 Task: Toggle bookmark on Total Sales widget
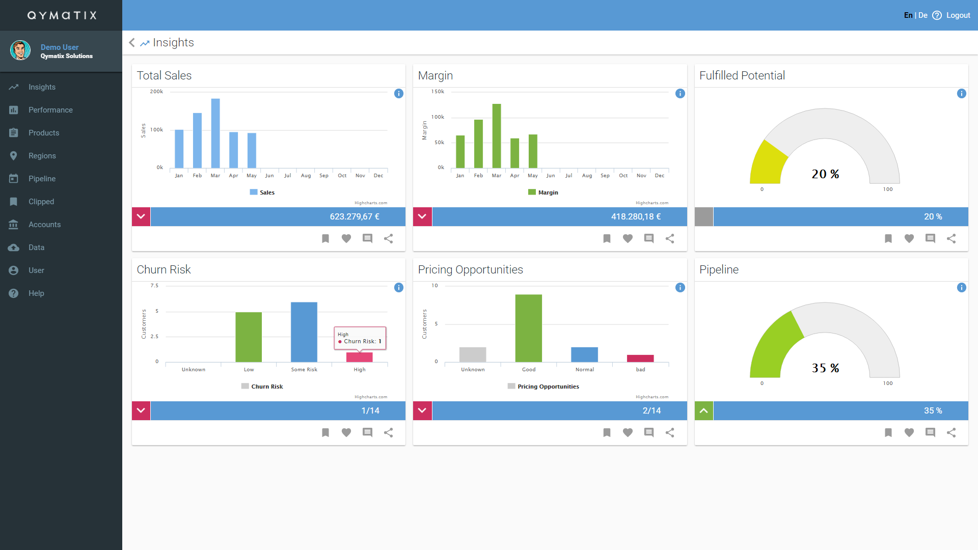(325, 238)
